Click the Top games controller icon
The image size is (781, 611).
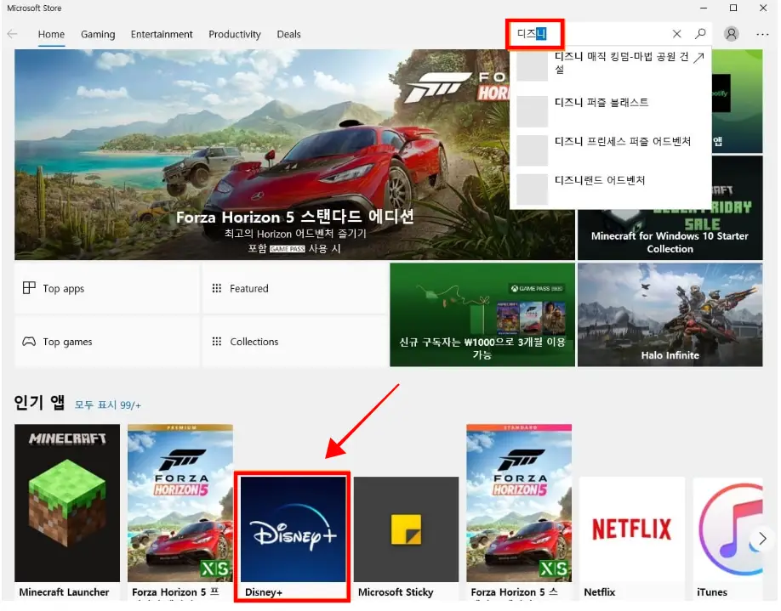(29, 342)
